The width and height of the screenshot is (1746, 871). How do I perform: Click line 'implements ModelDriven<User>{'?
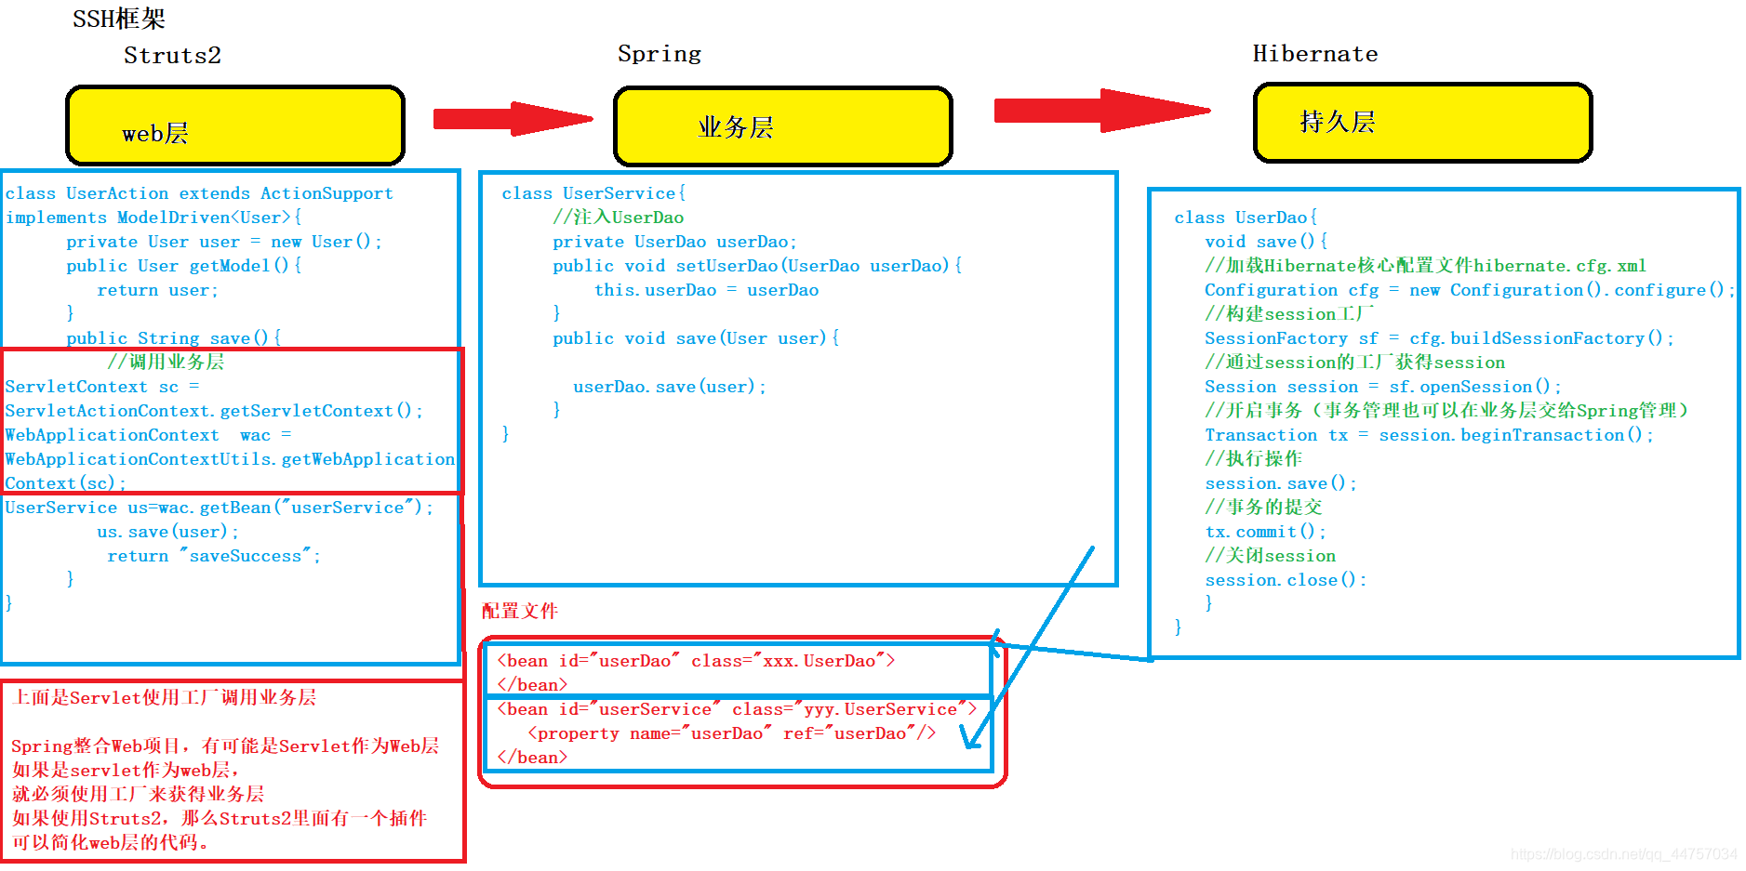153,218
